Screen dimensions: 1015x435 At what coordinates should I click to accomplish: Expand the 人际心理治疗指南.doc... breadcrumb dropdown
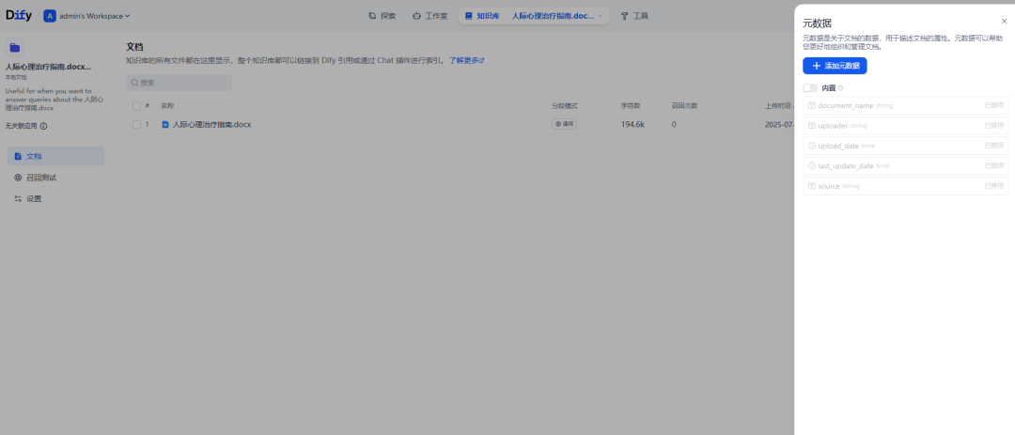tap(556, 16)
